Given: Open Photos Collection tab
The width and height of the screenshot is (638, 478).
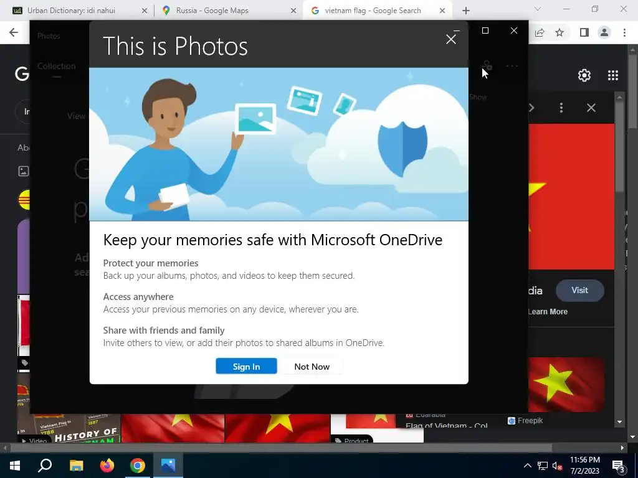Looking at the screenshot, I should pyautogui.click(x=57, y=66).
